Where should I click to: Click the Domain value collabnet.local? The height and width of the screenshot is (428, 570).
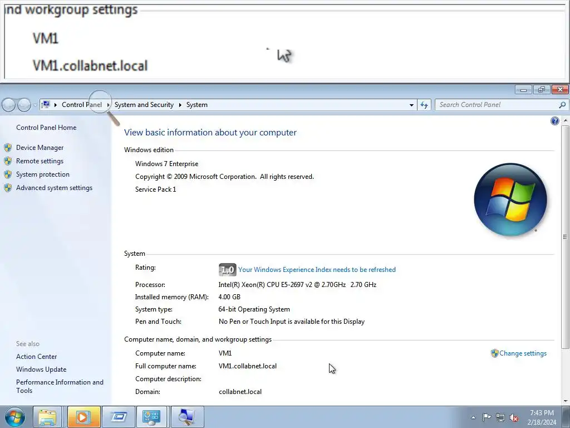(240, 392)
